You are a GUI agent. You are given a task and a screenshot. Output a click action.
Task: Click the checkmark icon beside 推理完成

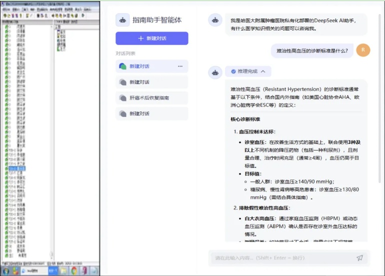click(233, 71)
